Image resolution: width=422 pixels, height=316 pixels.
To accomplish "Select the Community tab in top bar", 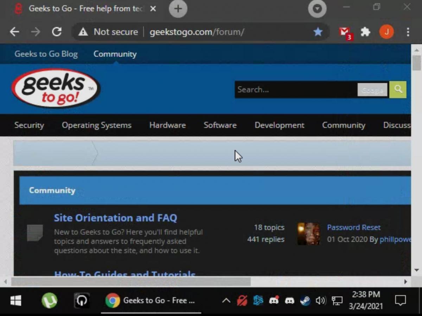I will pos(115,54).
